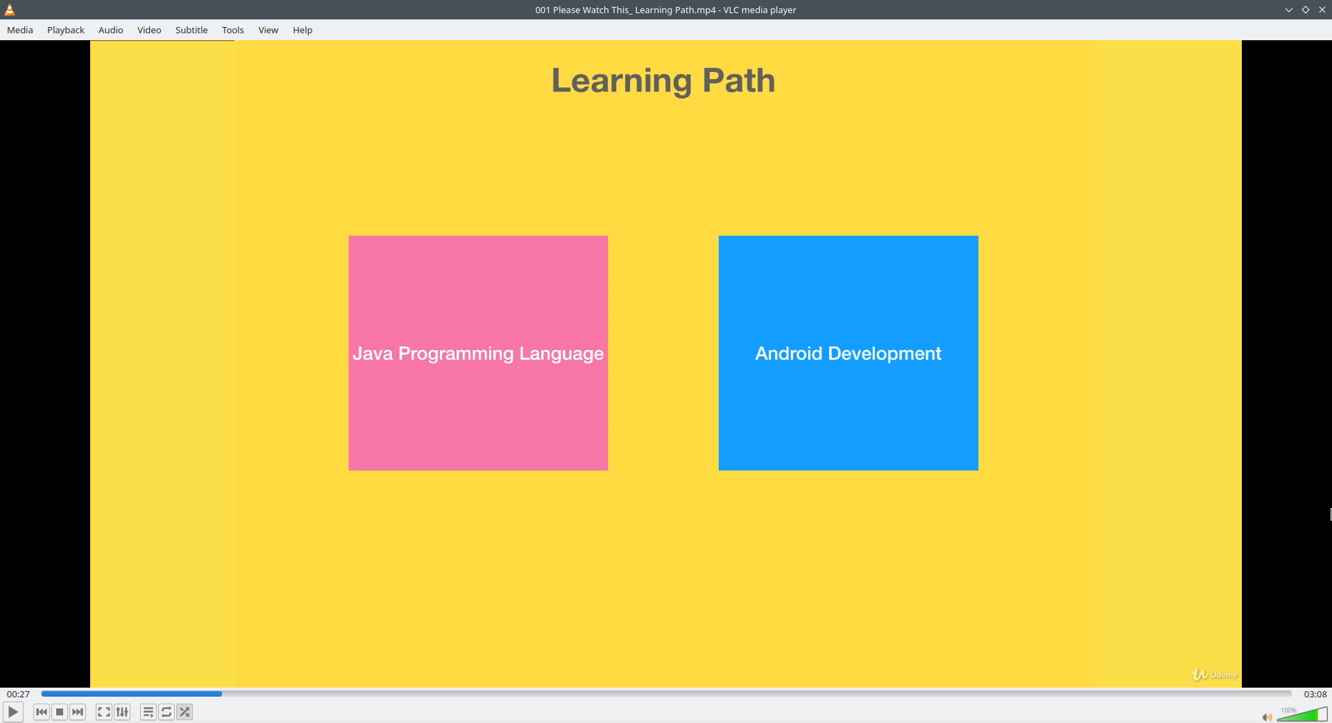This screenshot has height=723, width=1332.
Task: Toggle fullscreen video mode
Action: click(x=104, y=712)
